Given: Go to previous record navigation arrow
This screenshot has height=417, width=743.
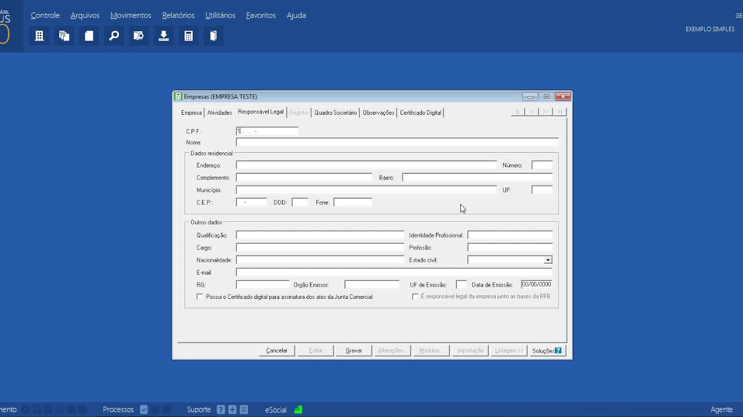Looking at the screenshot, I should [532, 112].
